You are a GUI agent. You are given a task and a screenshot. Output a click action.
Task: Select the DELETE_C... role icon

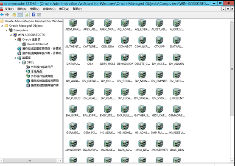point(142,58)
